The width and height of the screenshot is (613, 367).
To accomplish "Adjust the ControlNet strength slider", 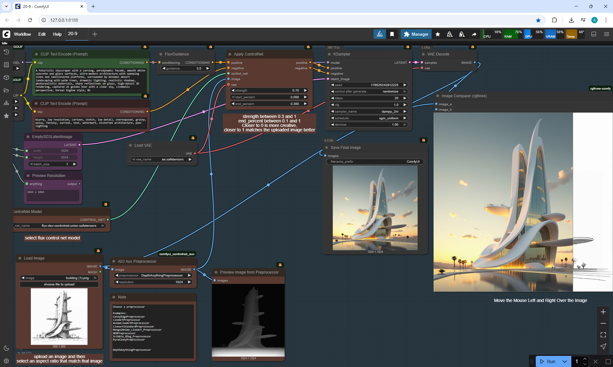I will 269,91.
